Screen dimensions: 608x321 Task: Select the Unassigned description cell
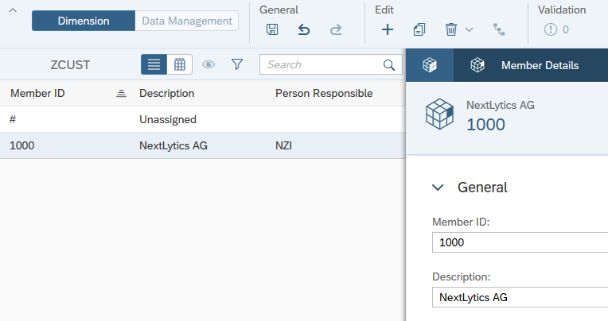(168, 120)
